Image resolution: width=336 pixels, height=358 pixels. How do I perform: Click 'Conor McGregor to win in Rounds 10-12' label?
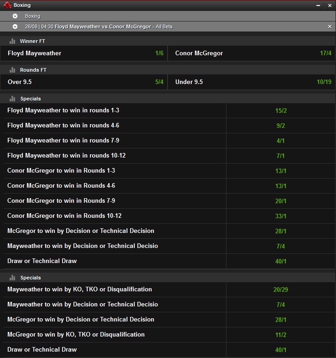(x=64, y=216)
